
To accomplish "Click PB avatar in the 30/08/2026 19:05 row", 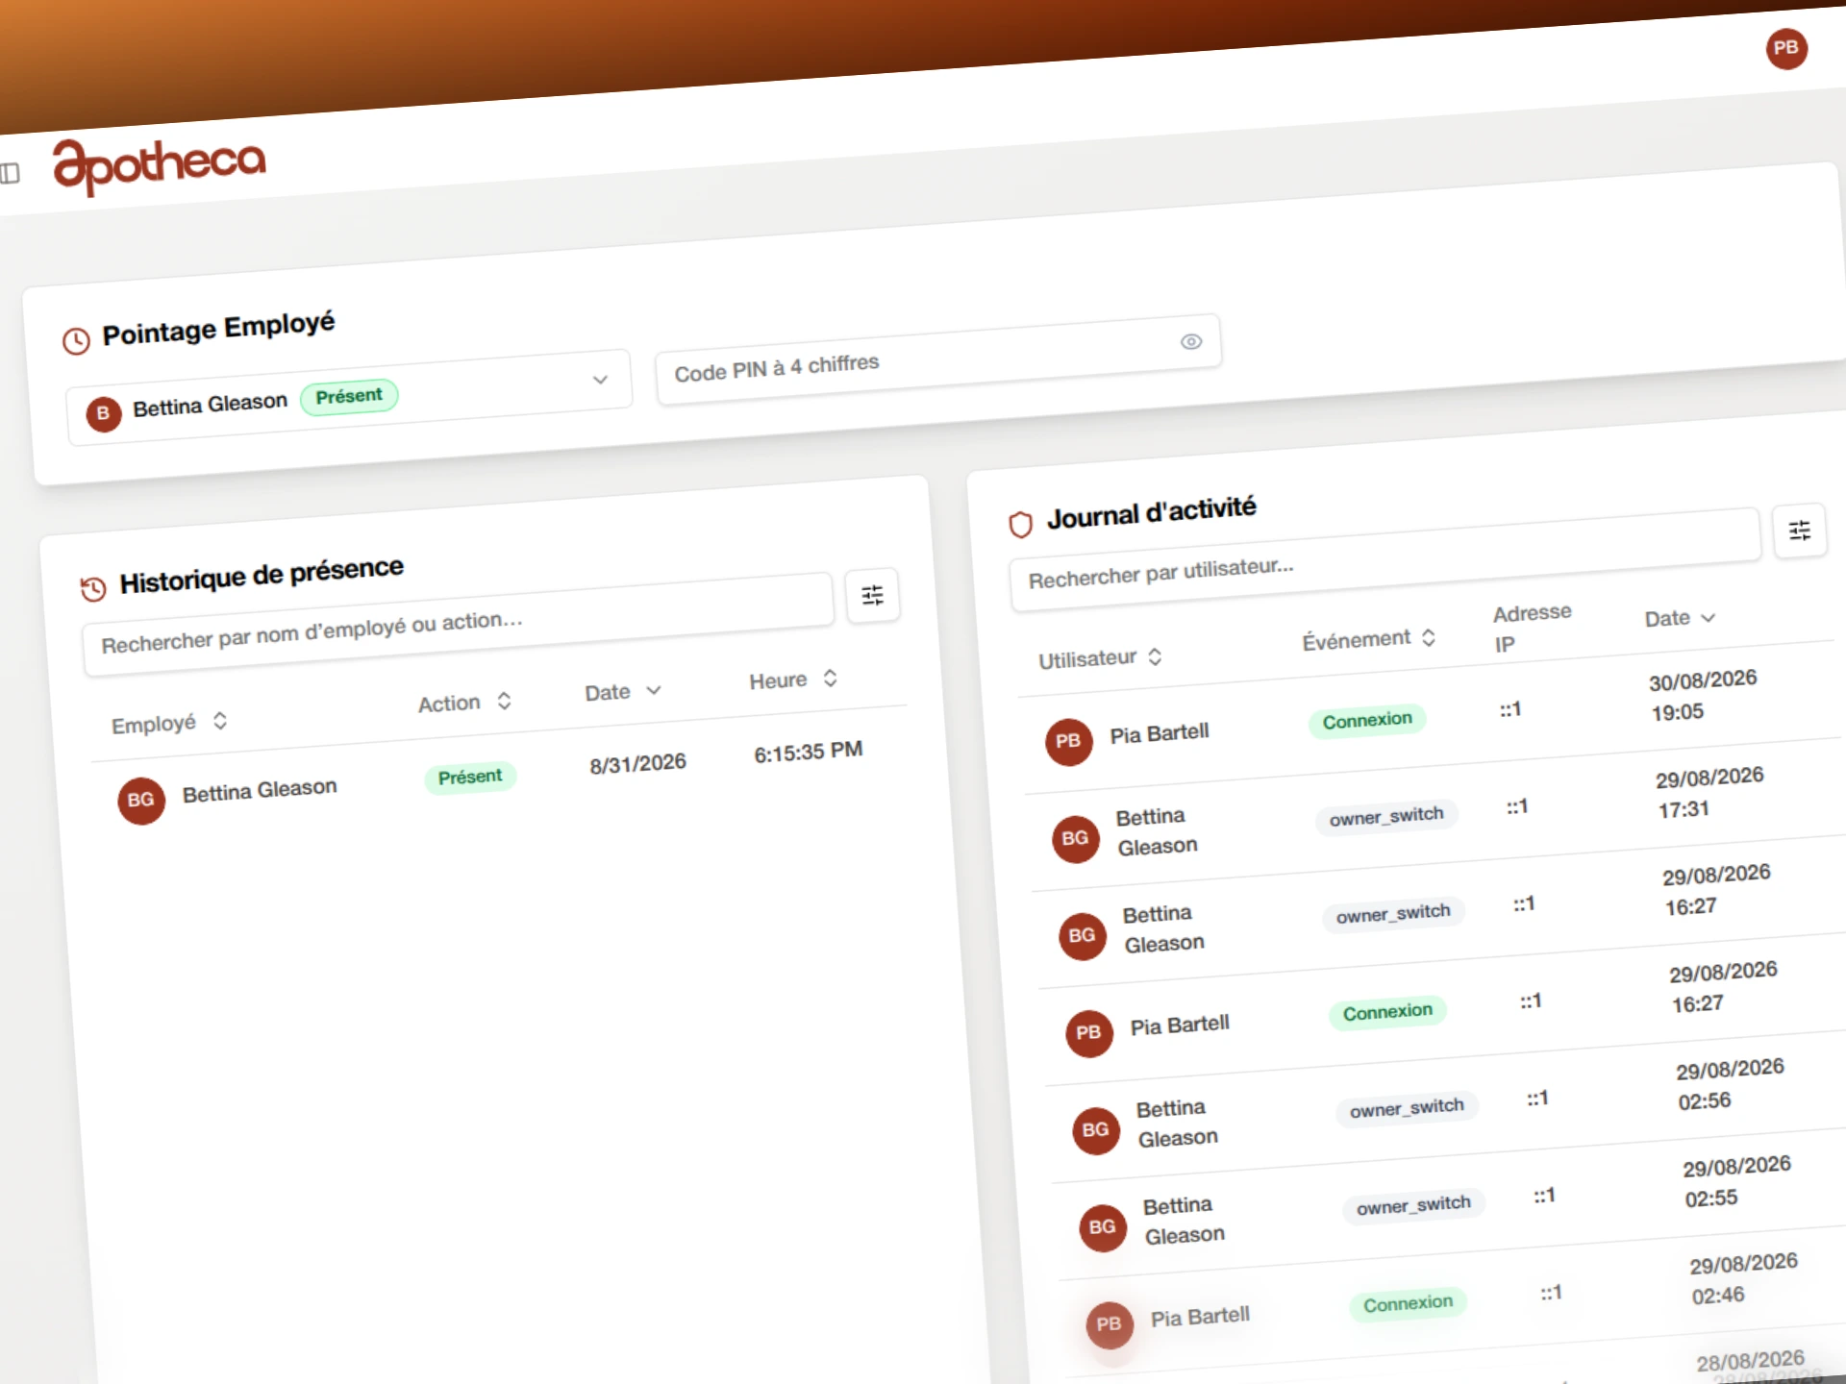I will coord(1069,742).
